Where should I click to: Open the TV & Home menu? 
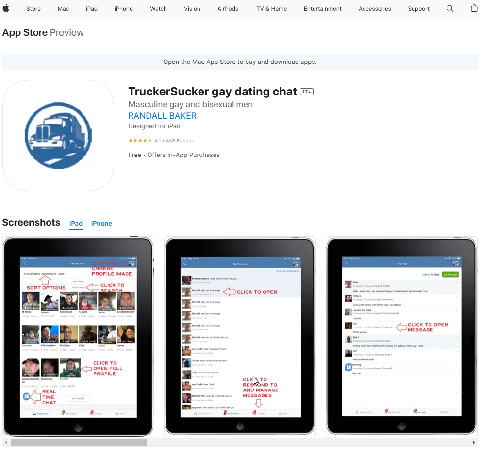[x=271, y=9]
